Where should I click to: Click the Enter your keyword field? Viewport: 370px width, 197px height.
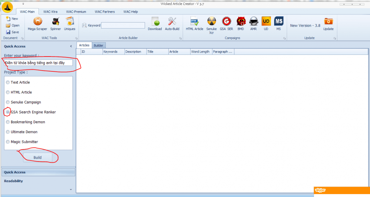(38, 63)
